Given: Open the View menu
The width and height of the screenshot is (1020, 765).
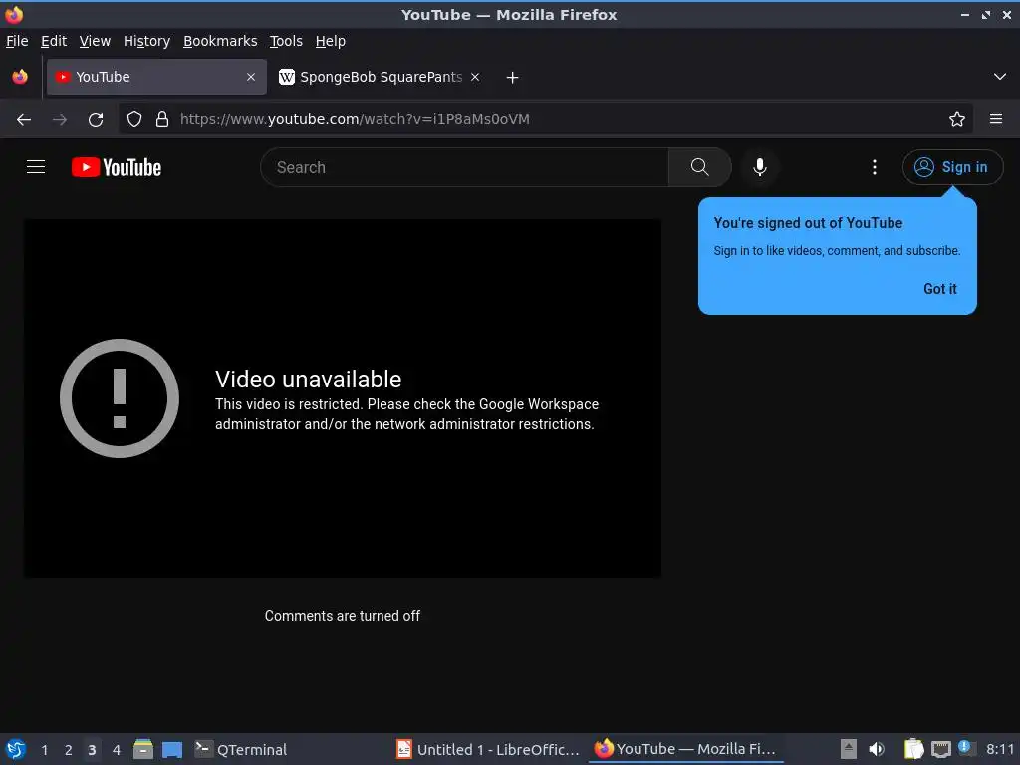Looking at the screenshot, I should pos(95,41).
